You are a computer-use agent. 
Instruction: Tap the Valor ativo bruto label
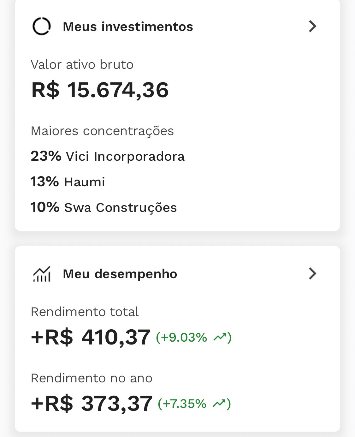[82, 65]
